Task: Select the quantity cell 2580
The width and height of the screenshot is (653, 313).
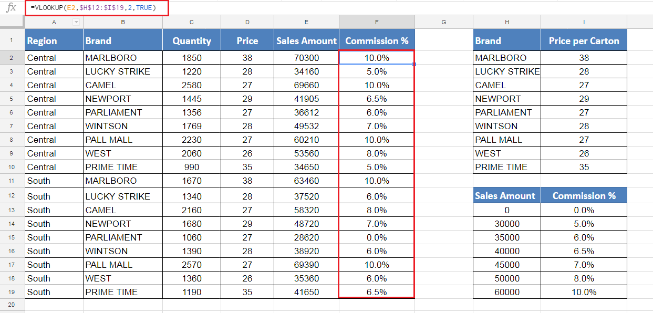Action: pos(192,85)
